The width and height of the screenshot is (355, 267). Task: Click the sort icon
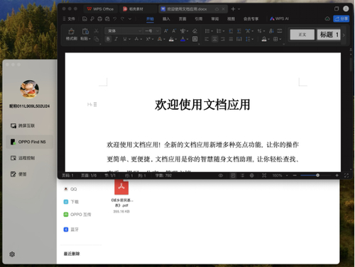(x=271, y=31)
